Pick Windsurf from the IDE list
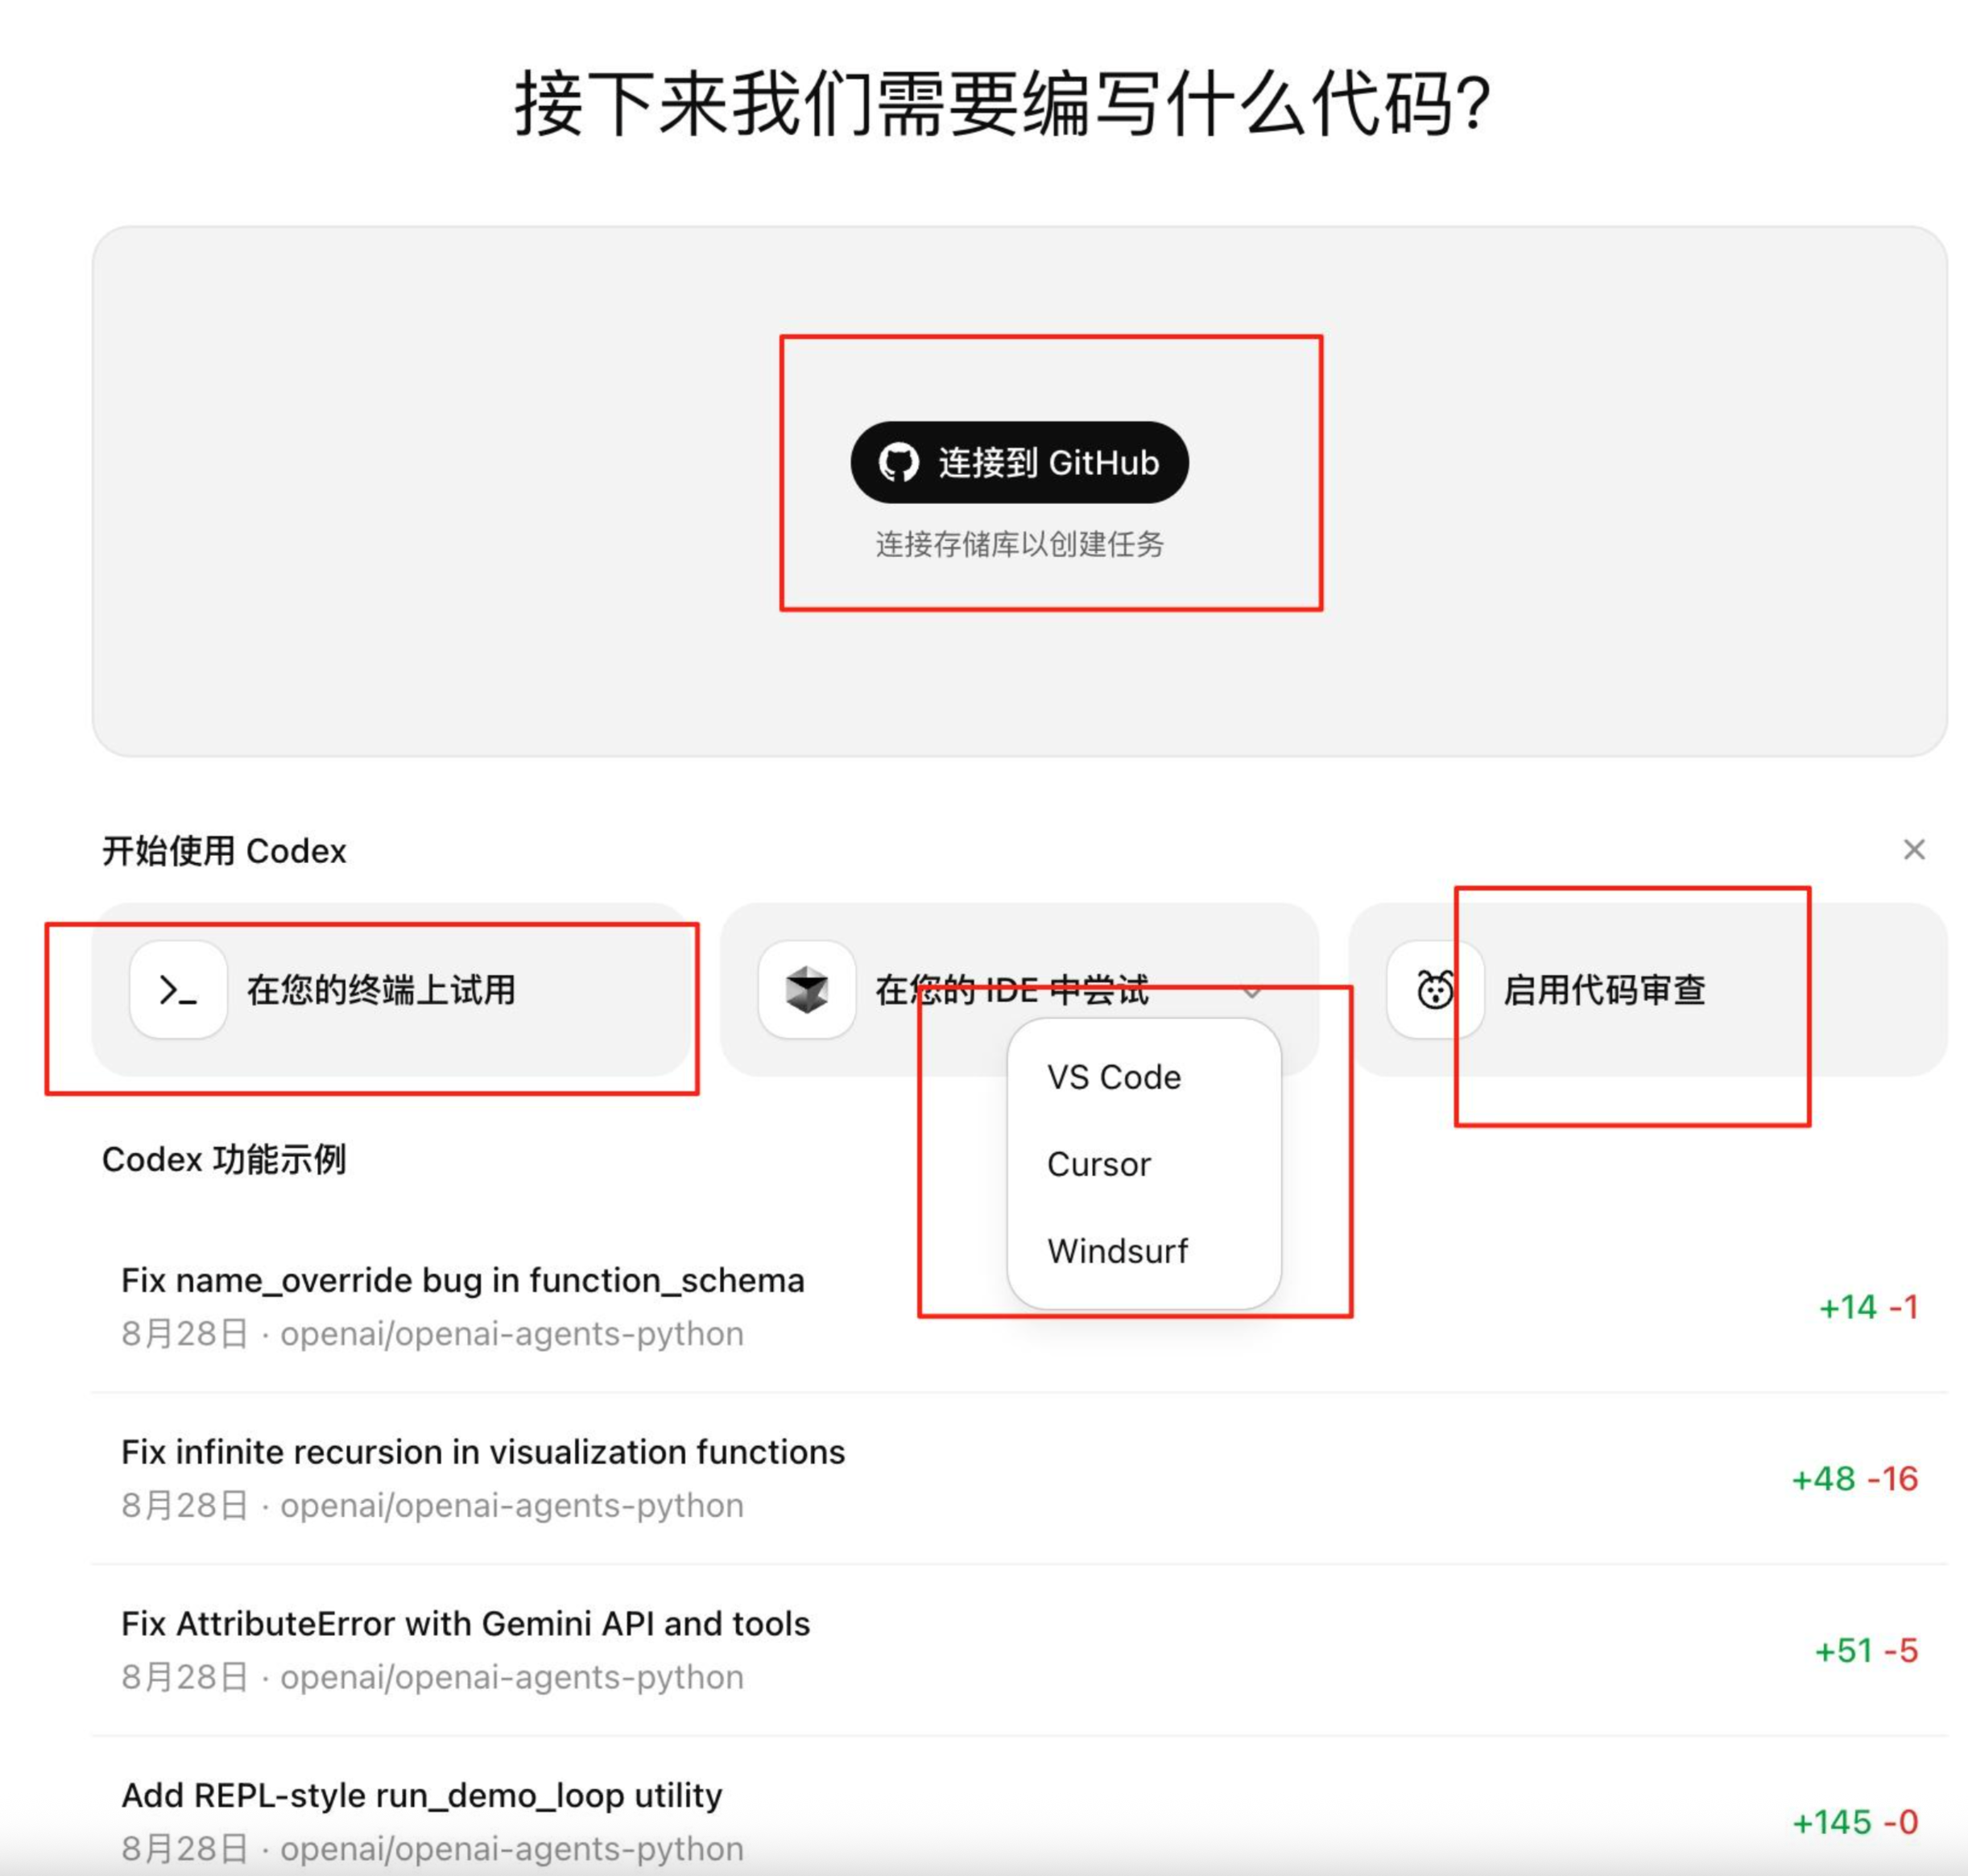This screenshot has width=1968, height=1876. click(x=1117, y=1251)
